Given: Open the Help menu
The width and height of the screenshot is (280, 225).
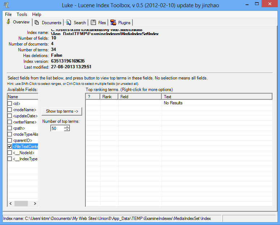Looking at the screenshot, I should pos(37,14).
